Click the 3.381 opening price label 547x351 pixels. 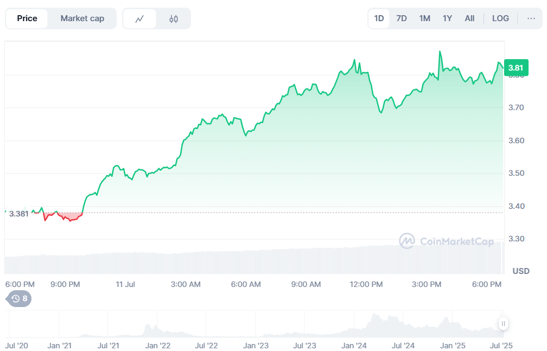18,213
